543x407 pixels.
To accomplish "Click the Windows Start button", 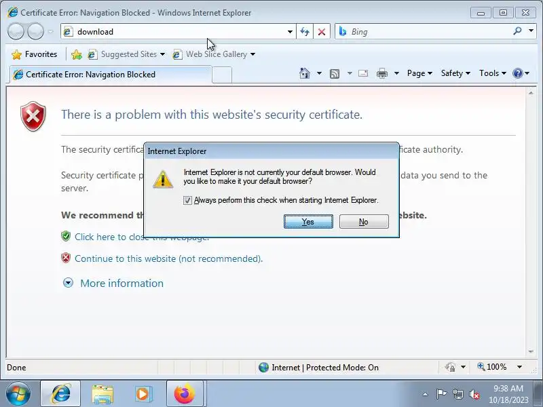I will (18, 393).
